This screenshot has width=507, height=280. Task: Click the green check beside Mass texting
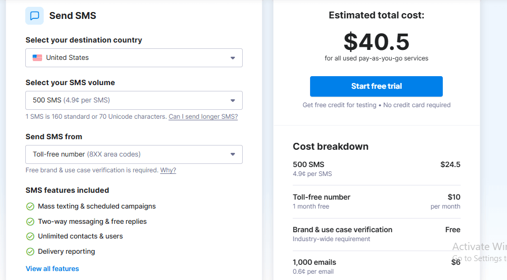(x=30, y=206)
